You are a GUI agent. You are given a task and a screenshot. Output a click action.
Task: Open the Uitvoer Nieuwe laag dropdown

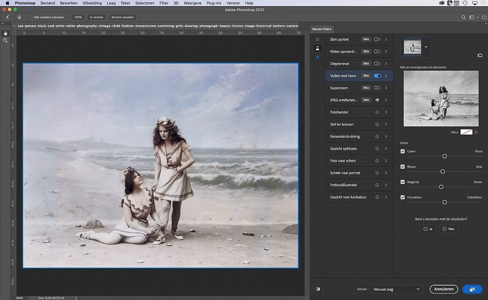pos(396,289)
